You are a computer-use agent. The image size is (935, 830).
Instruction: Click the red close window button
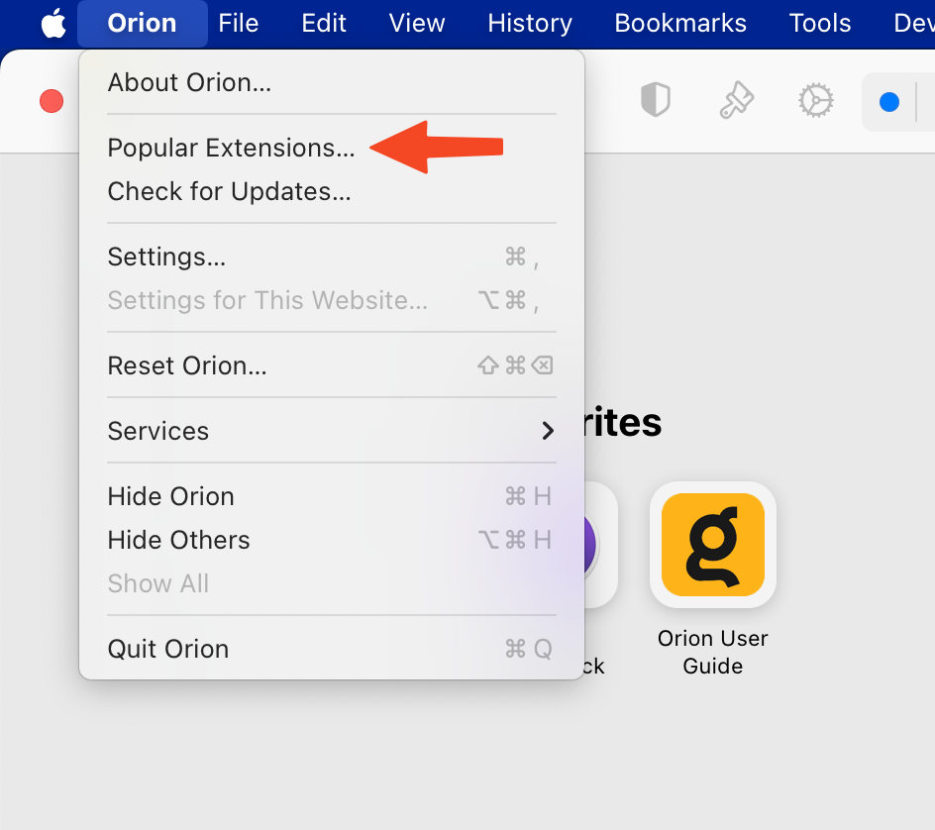pos(52,101)
